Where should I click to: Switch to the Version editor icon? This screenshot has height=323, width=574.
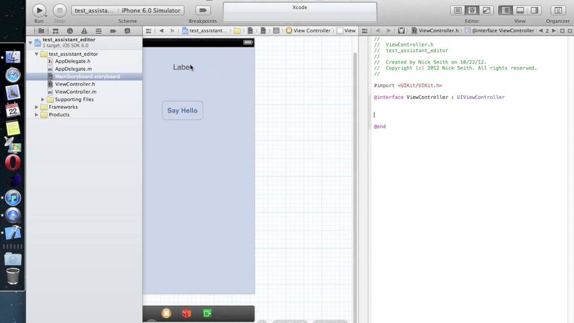click(x=487, y=10)
